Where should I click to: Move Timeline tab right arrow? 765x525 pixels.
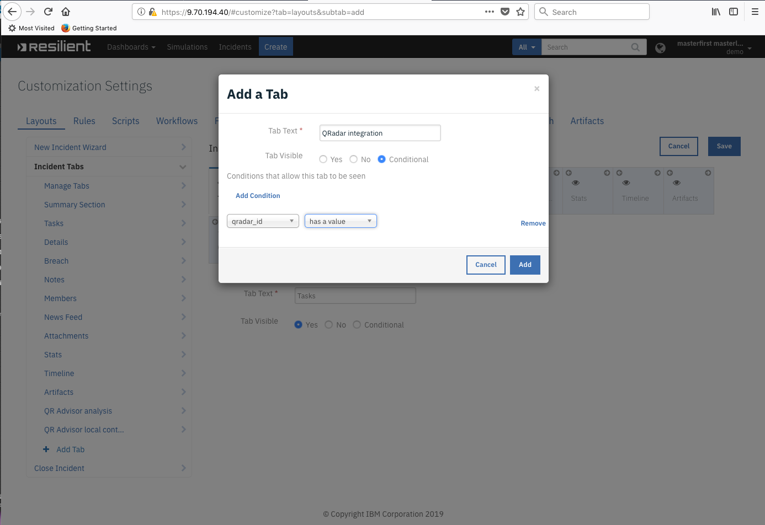657,173
